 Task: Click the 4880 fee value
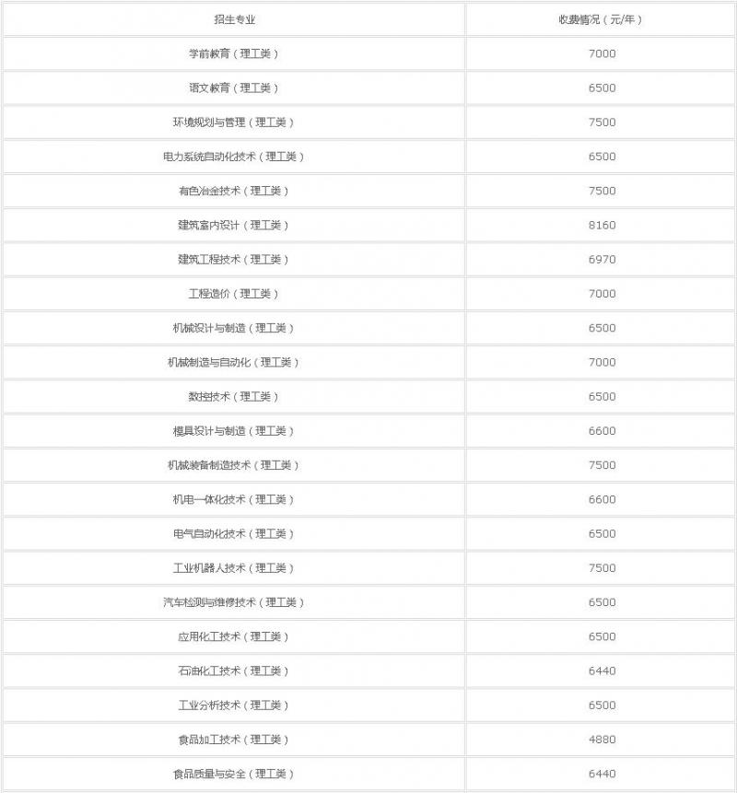tap(602, 740)
